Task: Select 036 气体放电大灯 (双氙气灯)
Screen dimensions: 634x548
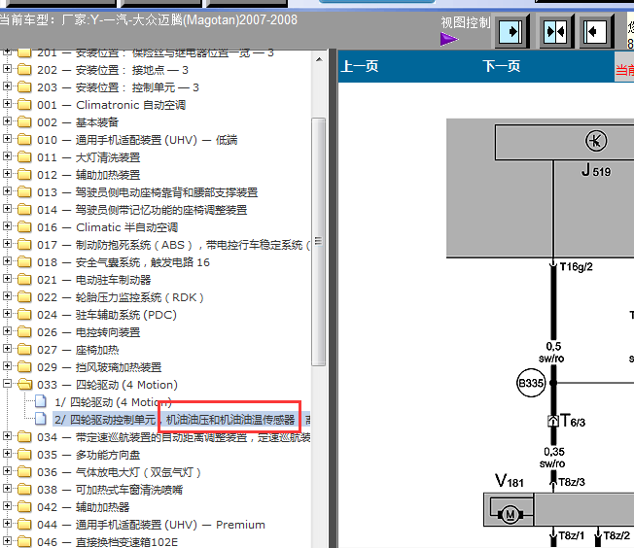Action: [119, 472]
